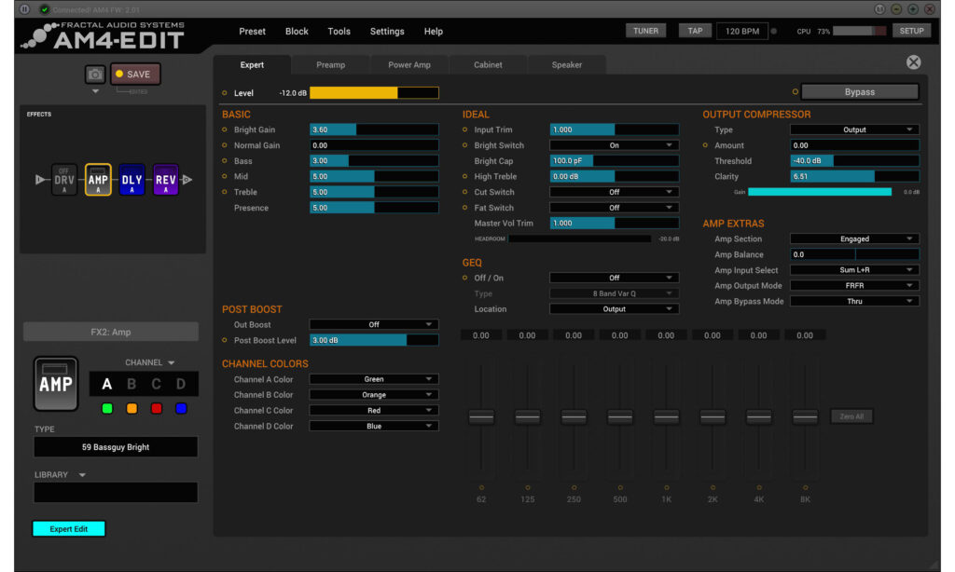This screenshot has height=572, width=955.
Task: Select the DLY delay block
Action: [x=131, y=180]
